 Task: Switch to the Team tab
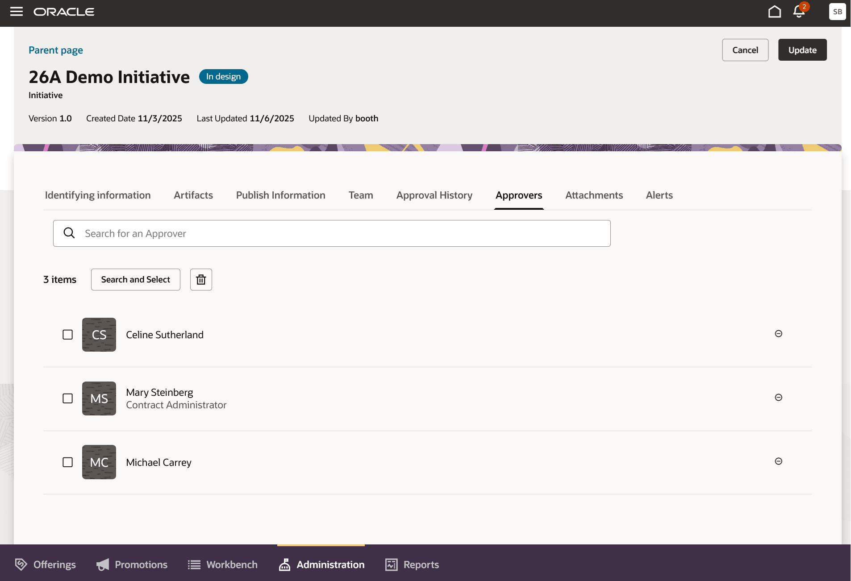click(x=360, y=195)
